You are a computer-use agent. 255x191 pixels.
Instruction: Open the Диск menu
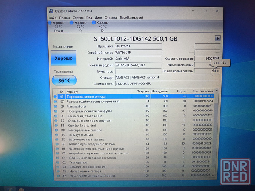tap(98, 18)
